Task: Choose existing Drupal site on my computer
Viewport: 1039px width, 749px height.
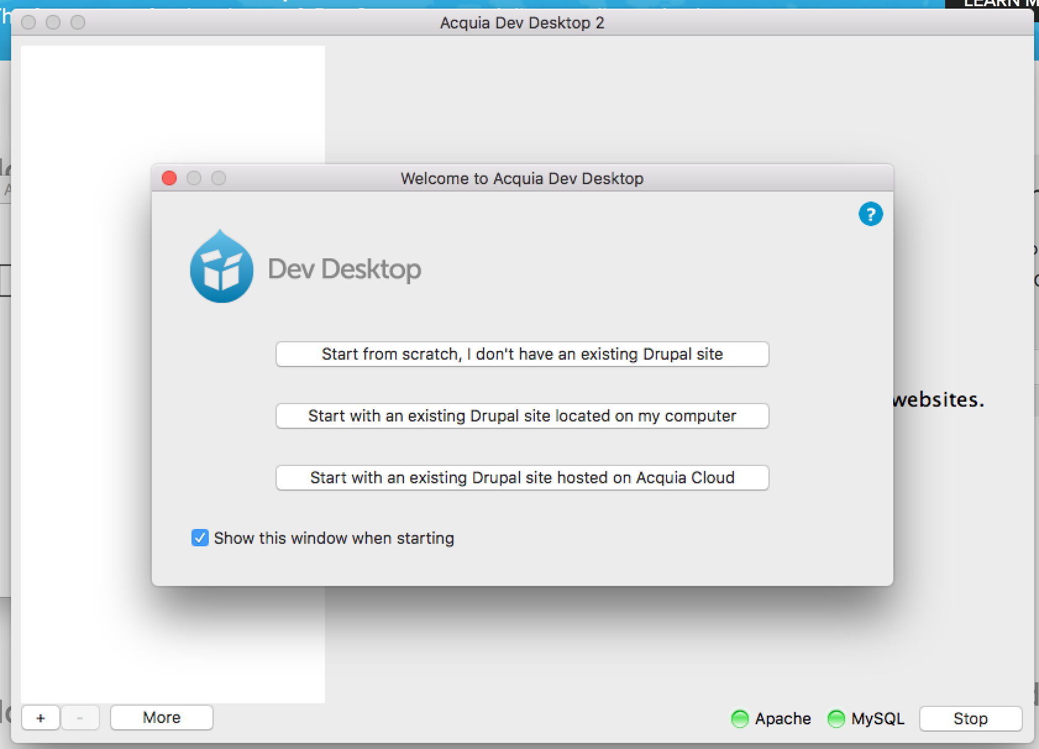Action: click(x=522, y=416)
